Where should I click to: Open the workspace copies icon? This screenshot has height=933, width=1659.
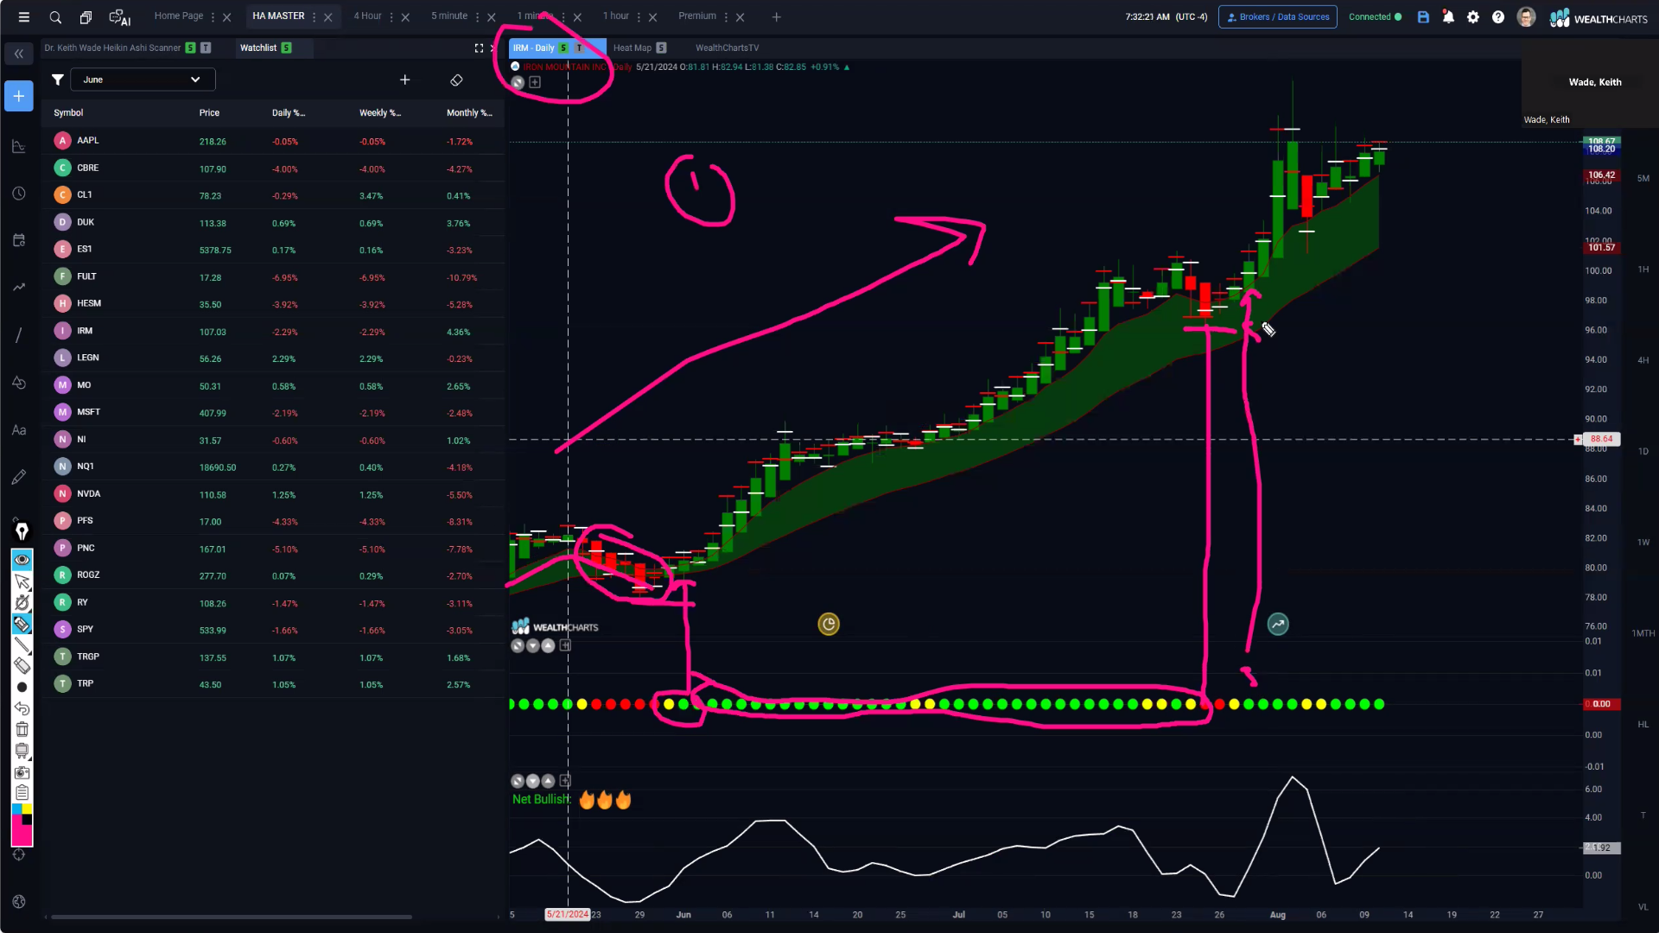86,17
